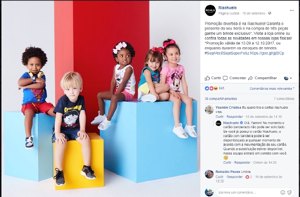Open the emoji picker in the comment box

coord(283,192)
